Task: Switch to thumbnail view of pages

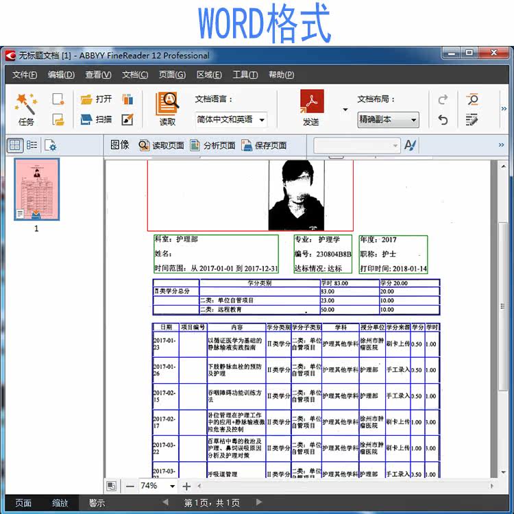Action: coord(15,145)
